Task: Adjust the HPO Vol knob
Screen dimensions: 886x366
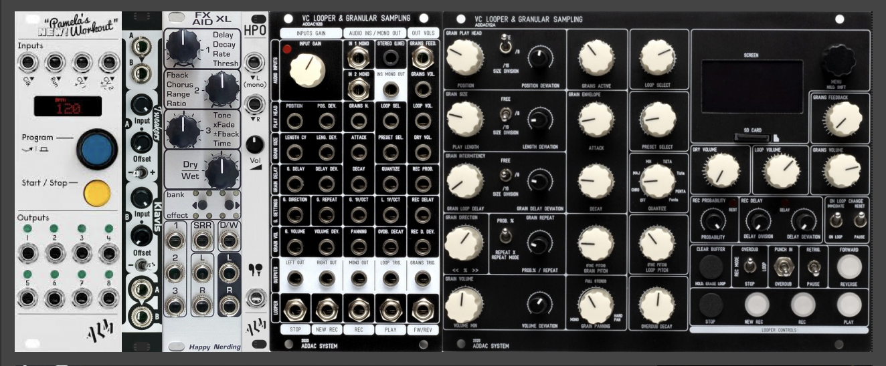Action: (x=255, y=145)
